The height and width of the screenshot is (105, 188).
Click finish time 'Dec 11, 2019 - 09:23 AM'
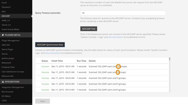(63, 78)
